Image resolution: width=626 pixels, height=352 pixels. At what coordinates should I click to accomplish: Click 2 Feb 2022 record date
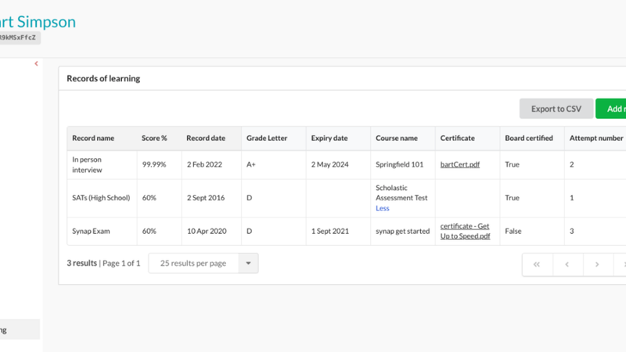tap(204, 164)
